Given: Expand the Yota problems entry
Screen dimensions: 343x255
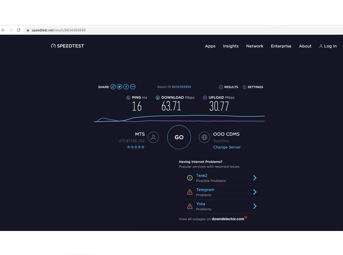Looking at the screenshot, I should pyautogui.click(x=255, y=206).
